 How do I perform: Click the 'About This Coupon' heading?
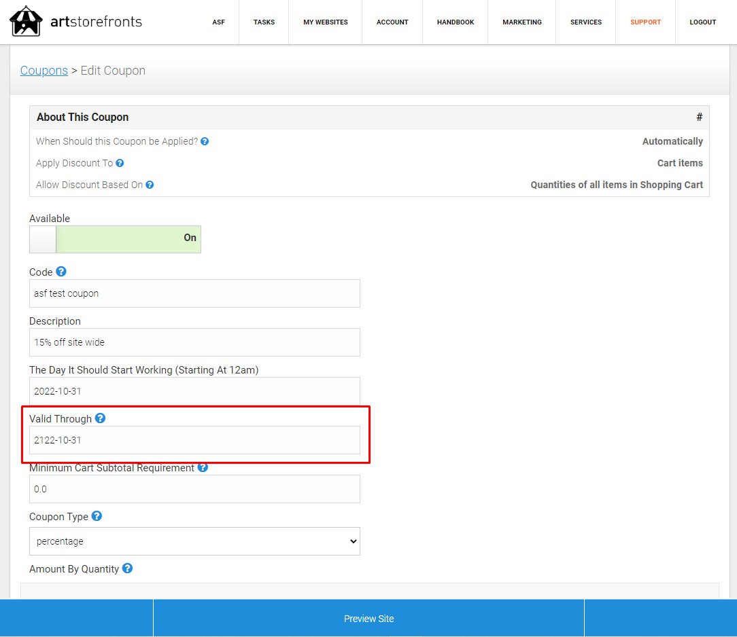click(x=83, y=117)
